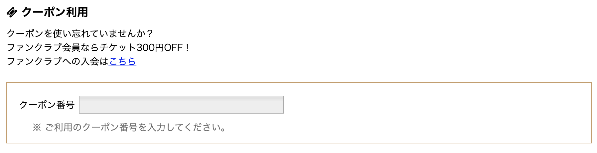Open the fan club signup page via こちら
The width and height of the screenshot is (597, 153).
point(122,61)
